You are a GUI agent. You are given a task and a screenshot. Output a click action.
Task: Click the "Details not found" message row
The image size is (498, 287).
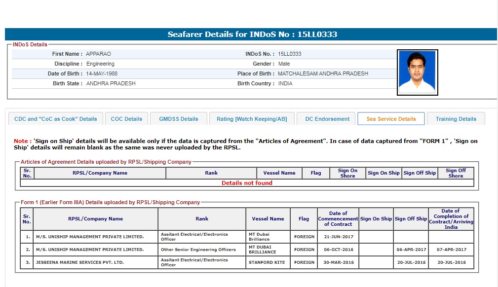[247, 183]
